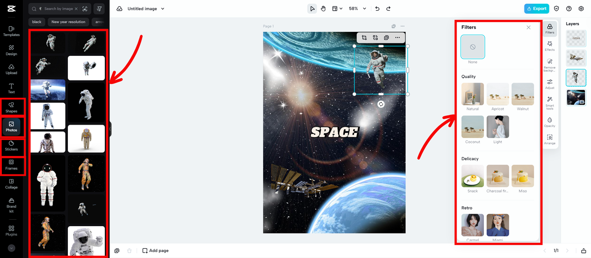
Task: Select the None filter
Action: (473, 47)
